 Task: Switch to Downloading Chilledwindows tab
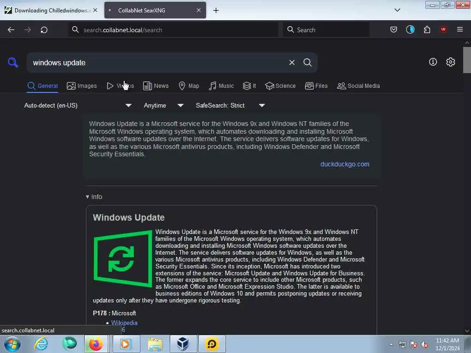click(51, 10)
